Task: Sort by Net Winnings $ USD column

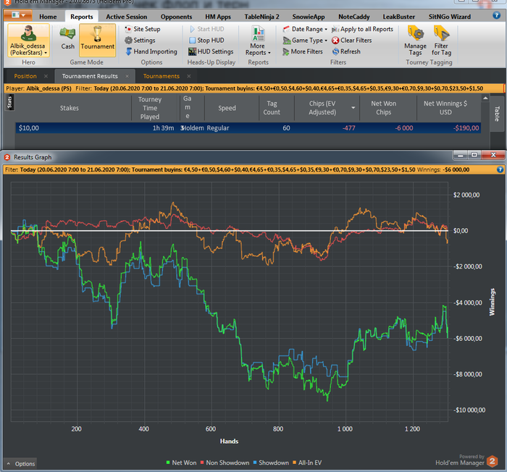Action: coord(445,108)
